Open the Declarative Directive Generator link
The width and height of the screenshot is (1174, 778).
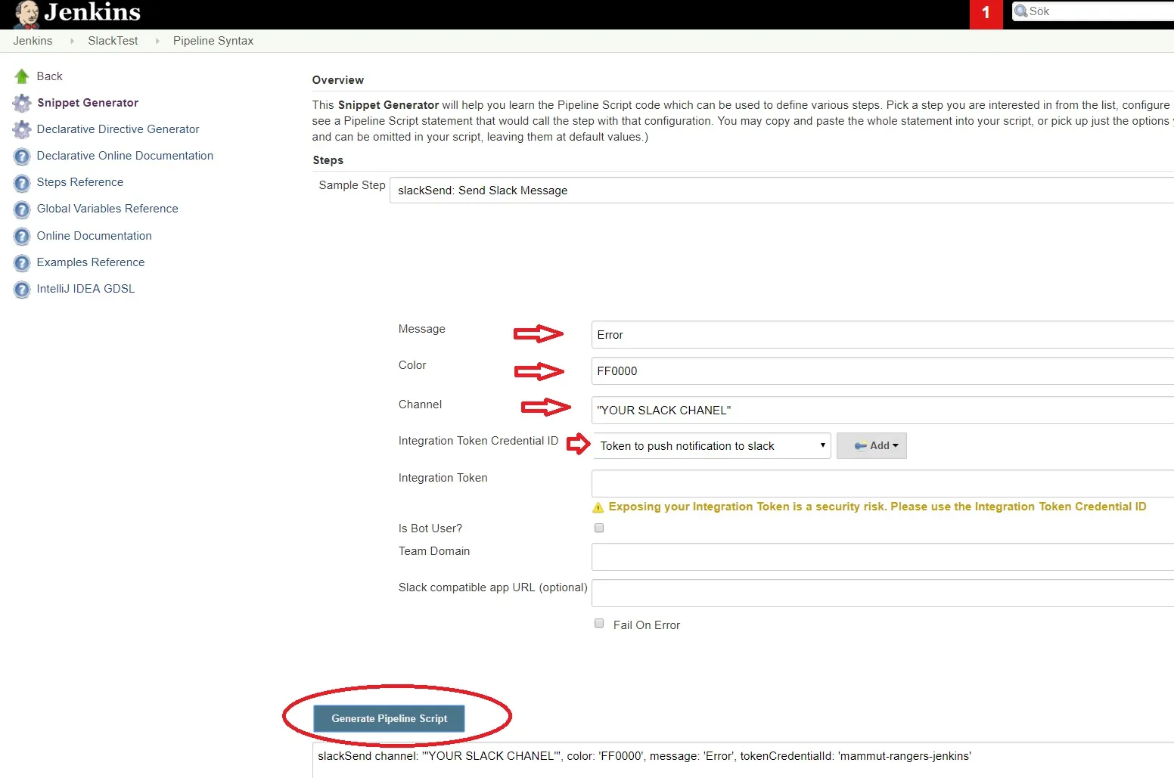point(118,129)
